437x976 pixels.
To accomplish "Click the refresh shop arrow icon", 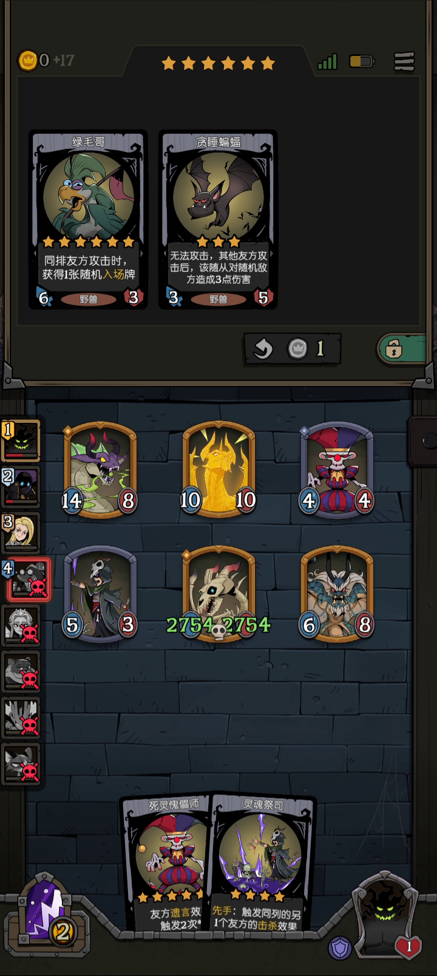I will (263, 349).
